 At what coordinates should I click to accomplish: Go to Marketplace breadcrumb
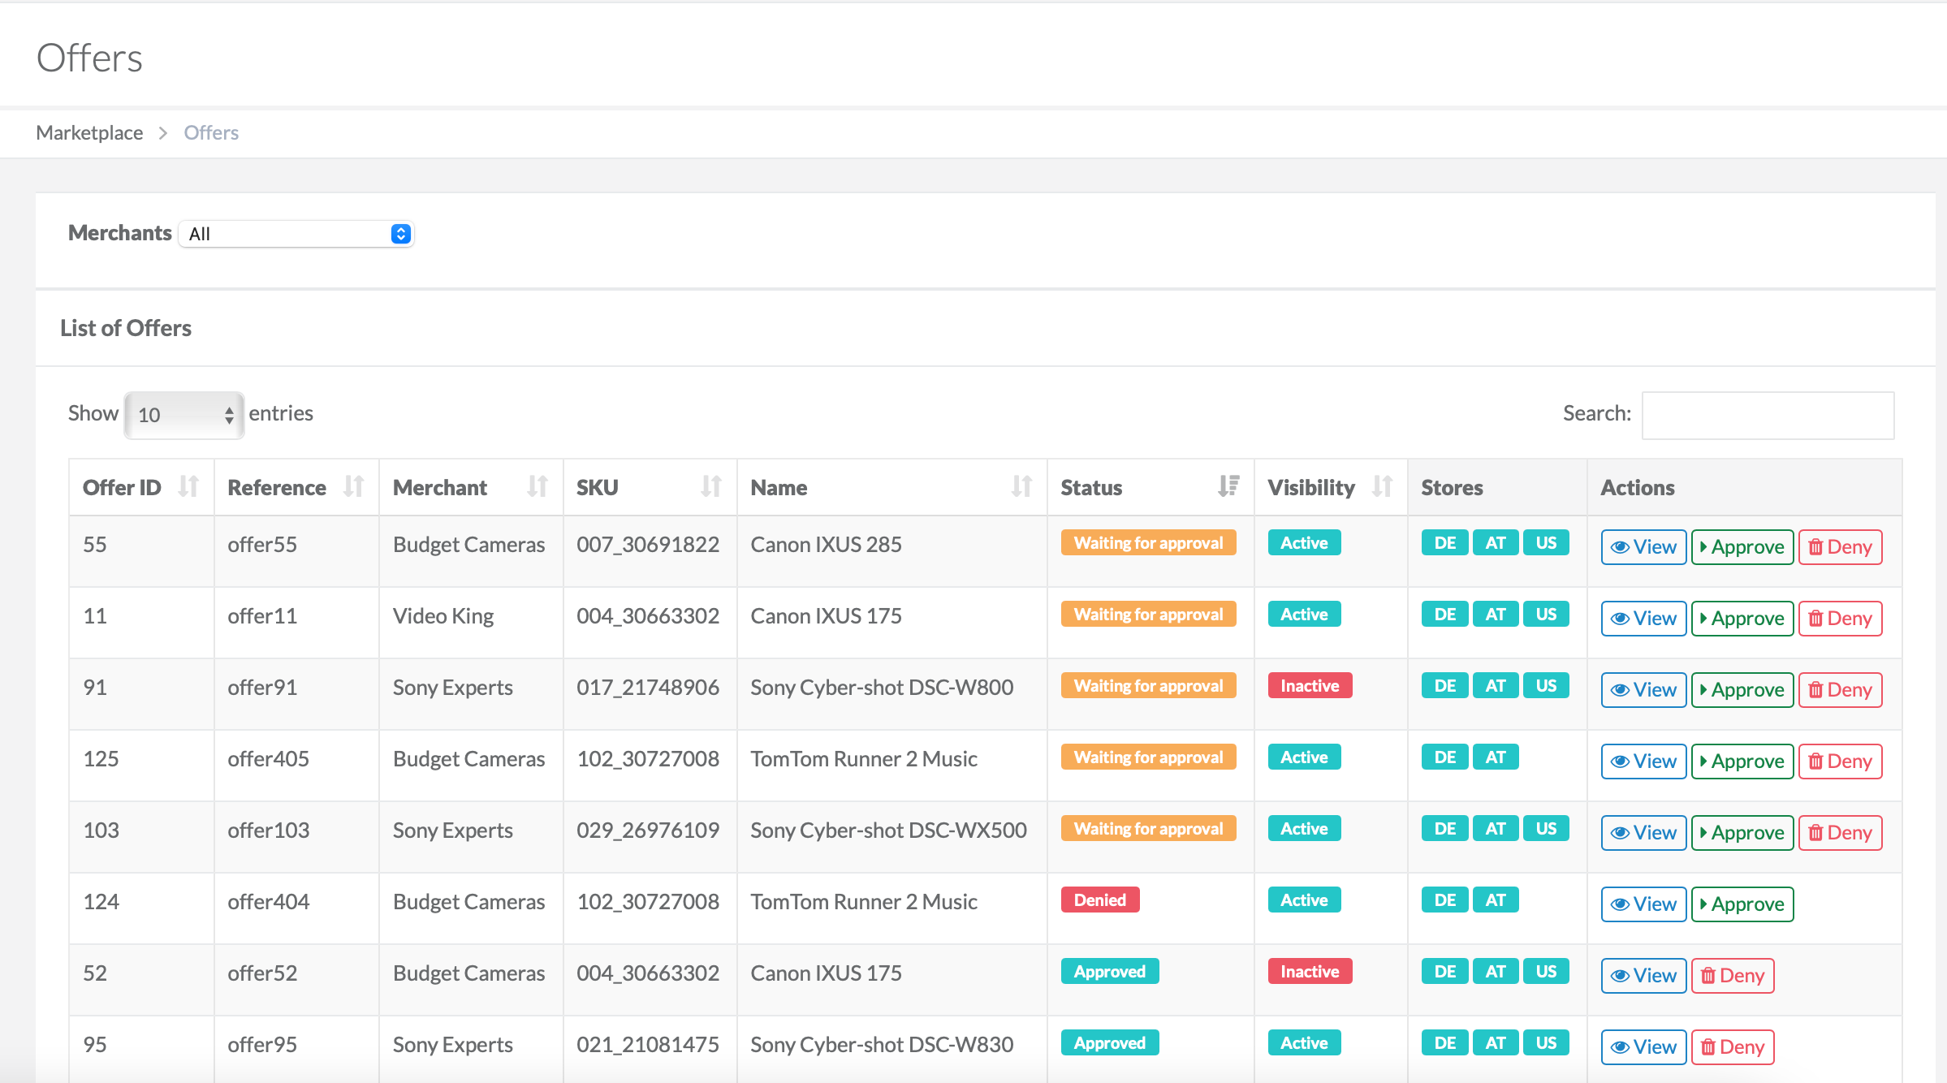tap(89, 132)
